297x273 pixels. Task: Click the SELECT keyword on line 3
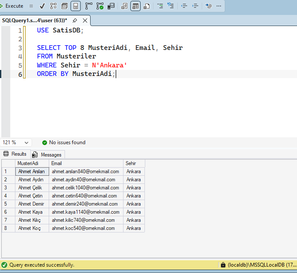[x=49, y=48]
